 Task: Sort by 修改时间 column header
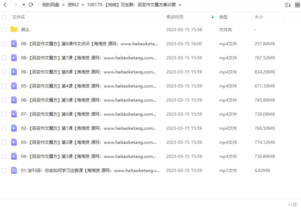coord(174,17)
